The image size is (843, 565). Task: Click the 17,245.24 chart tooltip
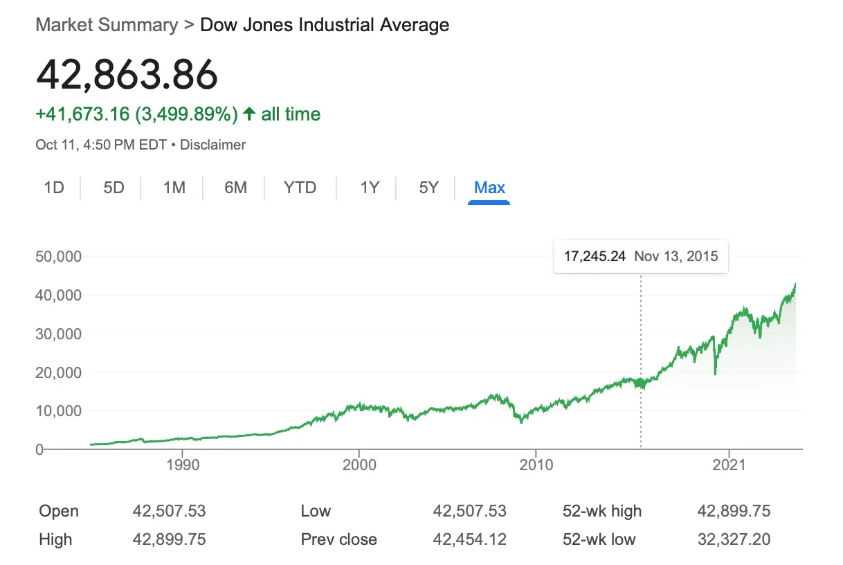tap(641, 256)
